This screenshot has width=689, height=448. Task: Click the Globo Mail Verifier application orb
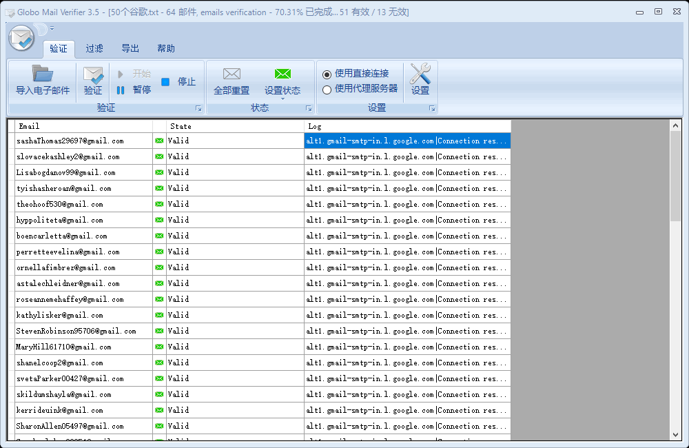[x=21, y=38]
